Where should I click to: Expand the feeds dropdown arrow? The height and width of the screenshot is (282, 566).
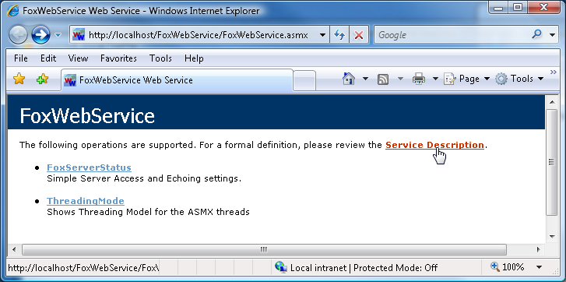(400, 79)
